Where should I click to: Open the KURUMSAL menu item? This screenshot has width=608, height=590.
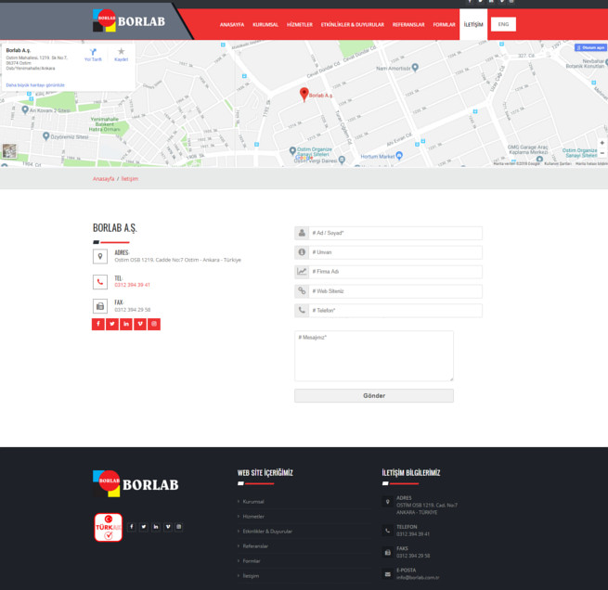pyautogui.click(x=265, y=24)
